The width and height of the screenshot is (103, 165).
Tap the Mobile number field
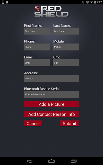(x=66, y=47)
